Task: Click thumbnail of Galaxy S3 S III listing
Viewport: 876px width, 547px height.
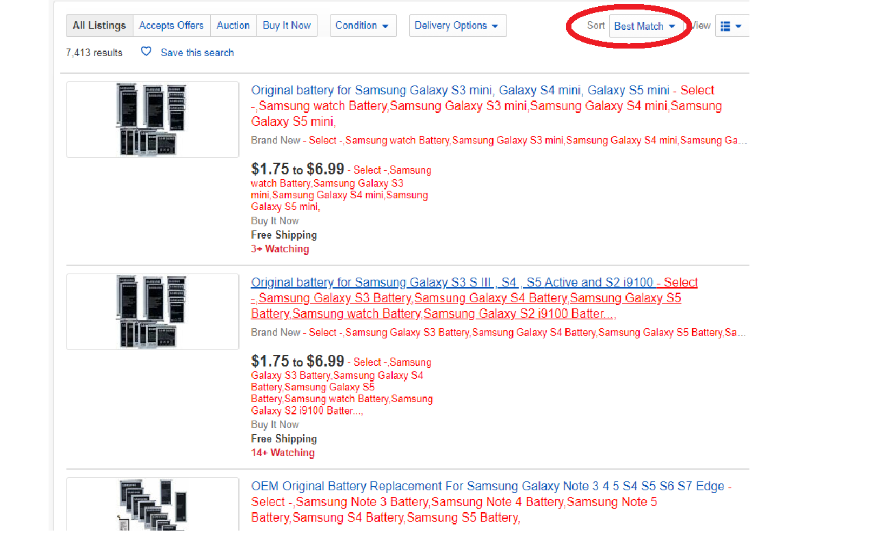Action: coord(153,312)
